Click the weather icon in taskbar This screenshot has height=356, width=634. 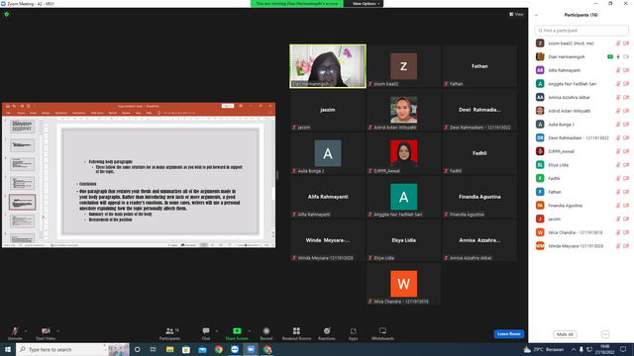pyautogui.click(x=527, y=349)
